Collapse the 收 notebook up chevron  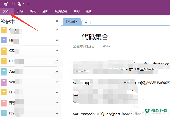[x=57, y=113]
